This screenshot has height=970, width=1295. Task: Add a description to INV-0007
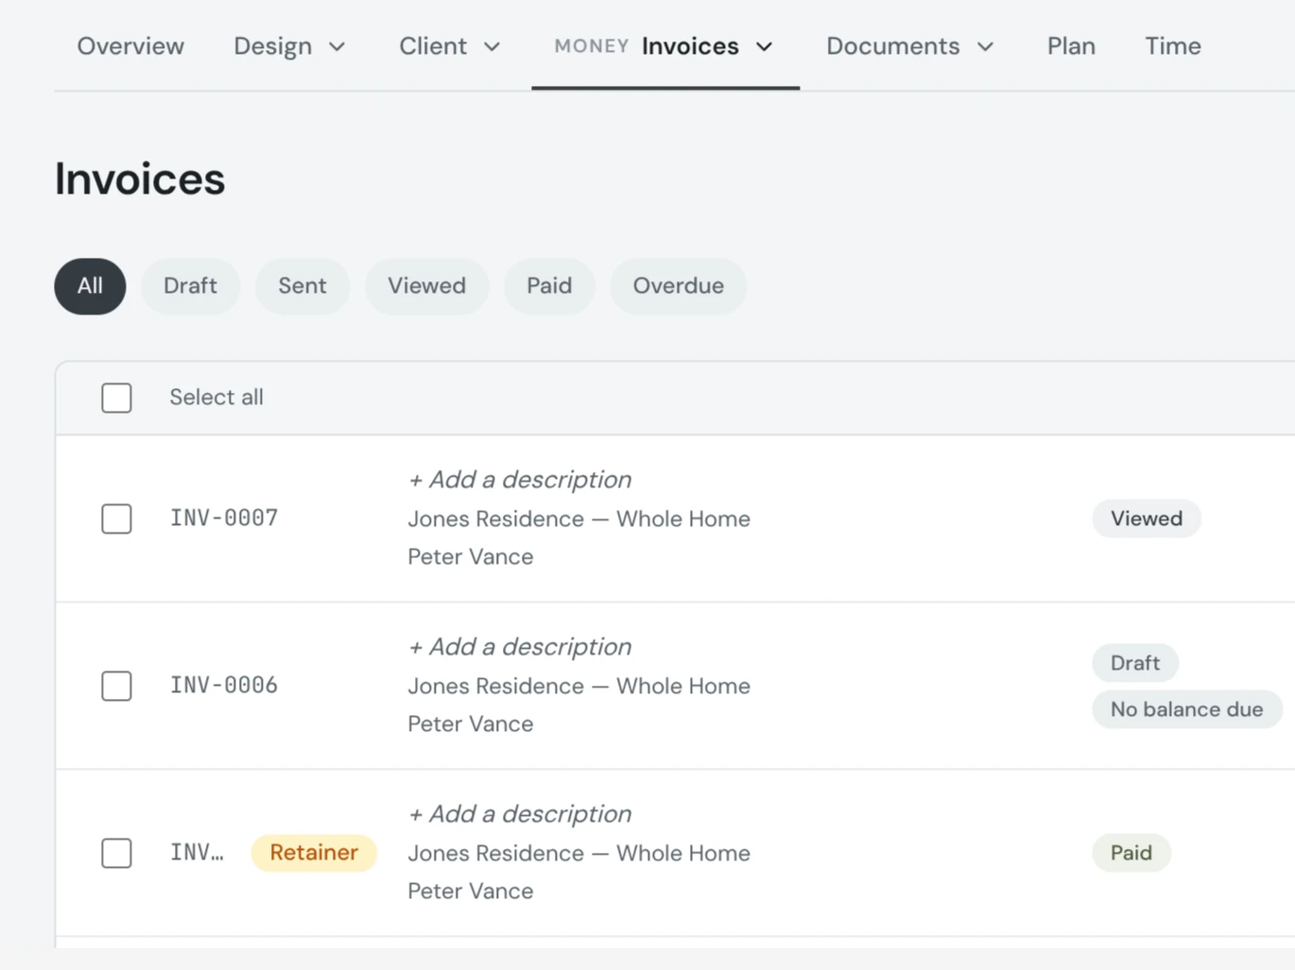520,480
